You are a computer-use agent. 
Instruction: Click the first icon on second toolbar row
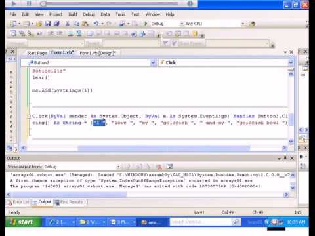[x=13, y=33]
